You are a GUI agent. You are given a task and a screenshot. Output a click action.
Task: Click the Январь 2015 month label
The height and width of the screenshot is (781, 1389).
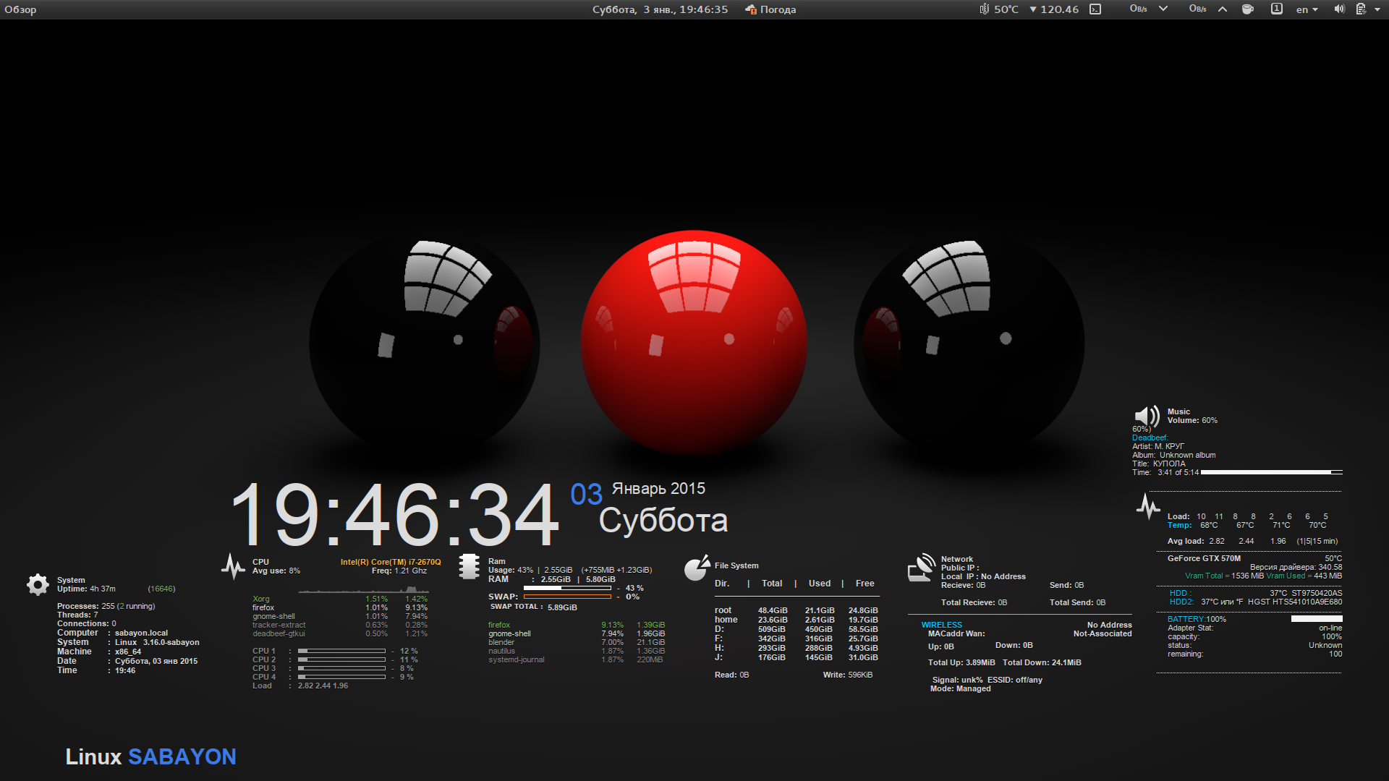[658, 489]
